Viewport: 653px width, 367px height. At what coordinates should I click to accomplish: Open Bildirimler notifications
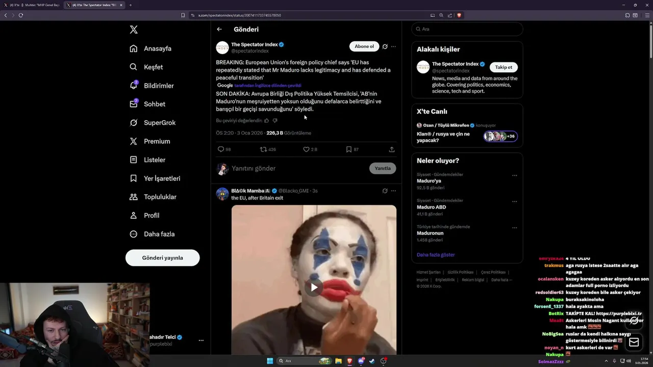[152, 86]
